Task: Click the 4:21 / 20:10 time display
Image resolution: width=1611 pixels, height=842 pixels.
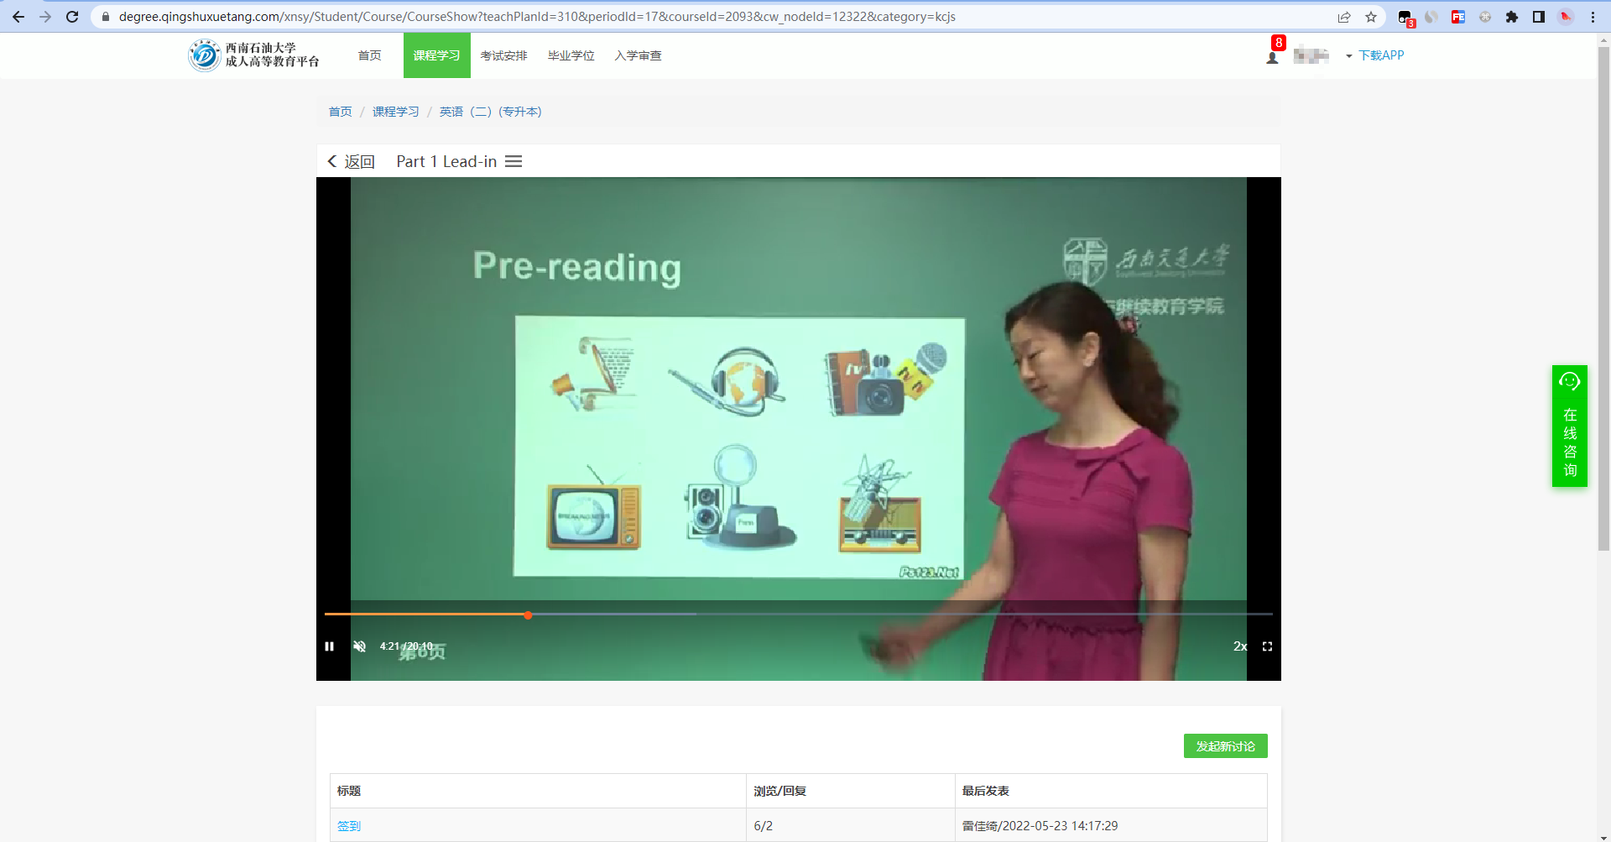Action: pos(406,646)
